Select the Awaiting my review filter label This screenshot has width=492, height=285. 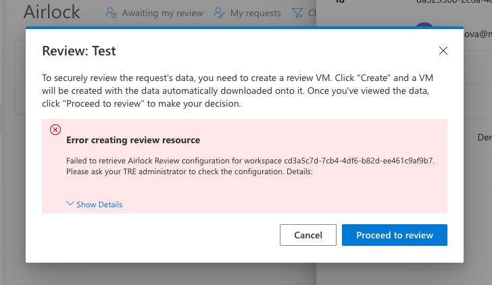162,13
